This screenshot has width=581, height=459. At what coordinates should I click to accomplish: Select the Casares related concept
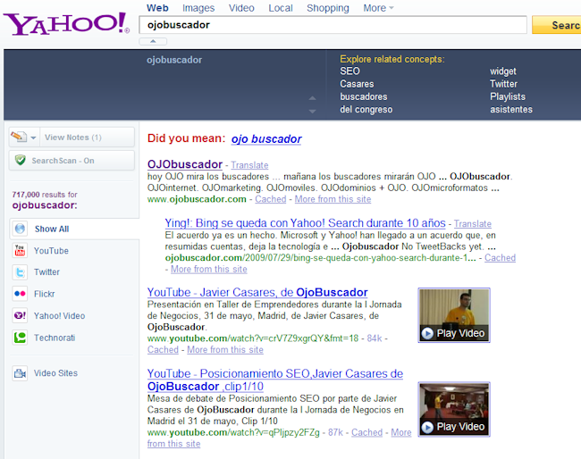pos(357,84)
